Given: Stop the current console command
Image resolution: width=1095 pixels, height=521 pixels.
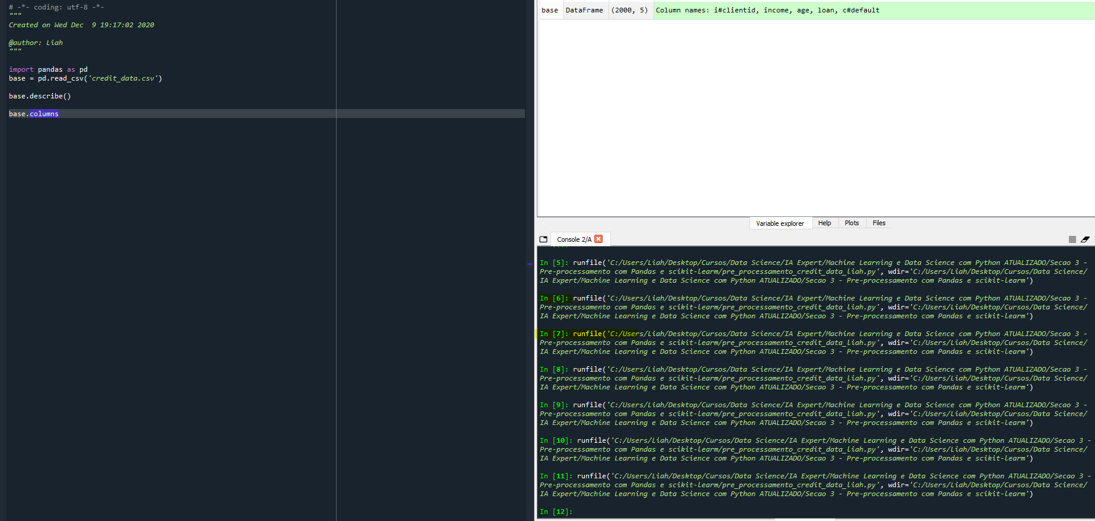Looking at the screenshot, I should coord(1072,239).
